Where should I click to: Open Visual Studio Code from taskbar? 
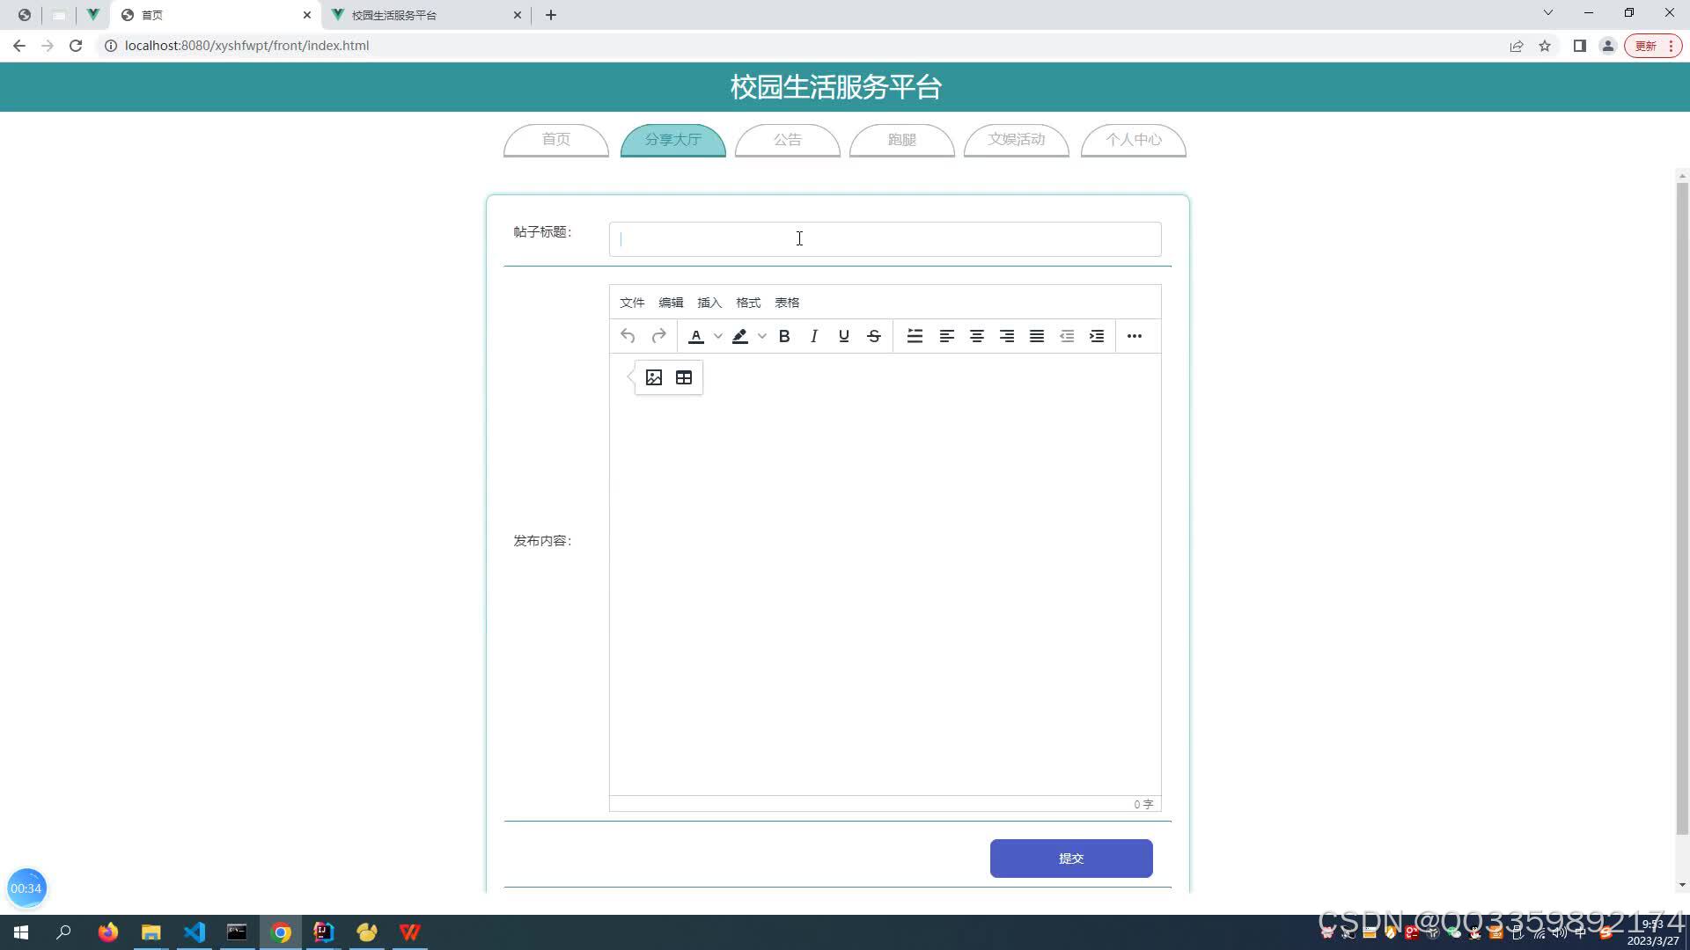(x=195, y=932)
